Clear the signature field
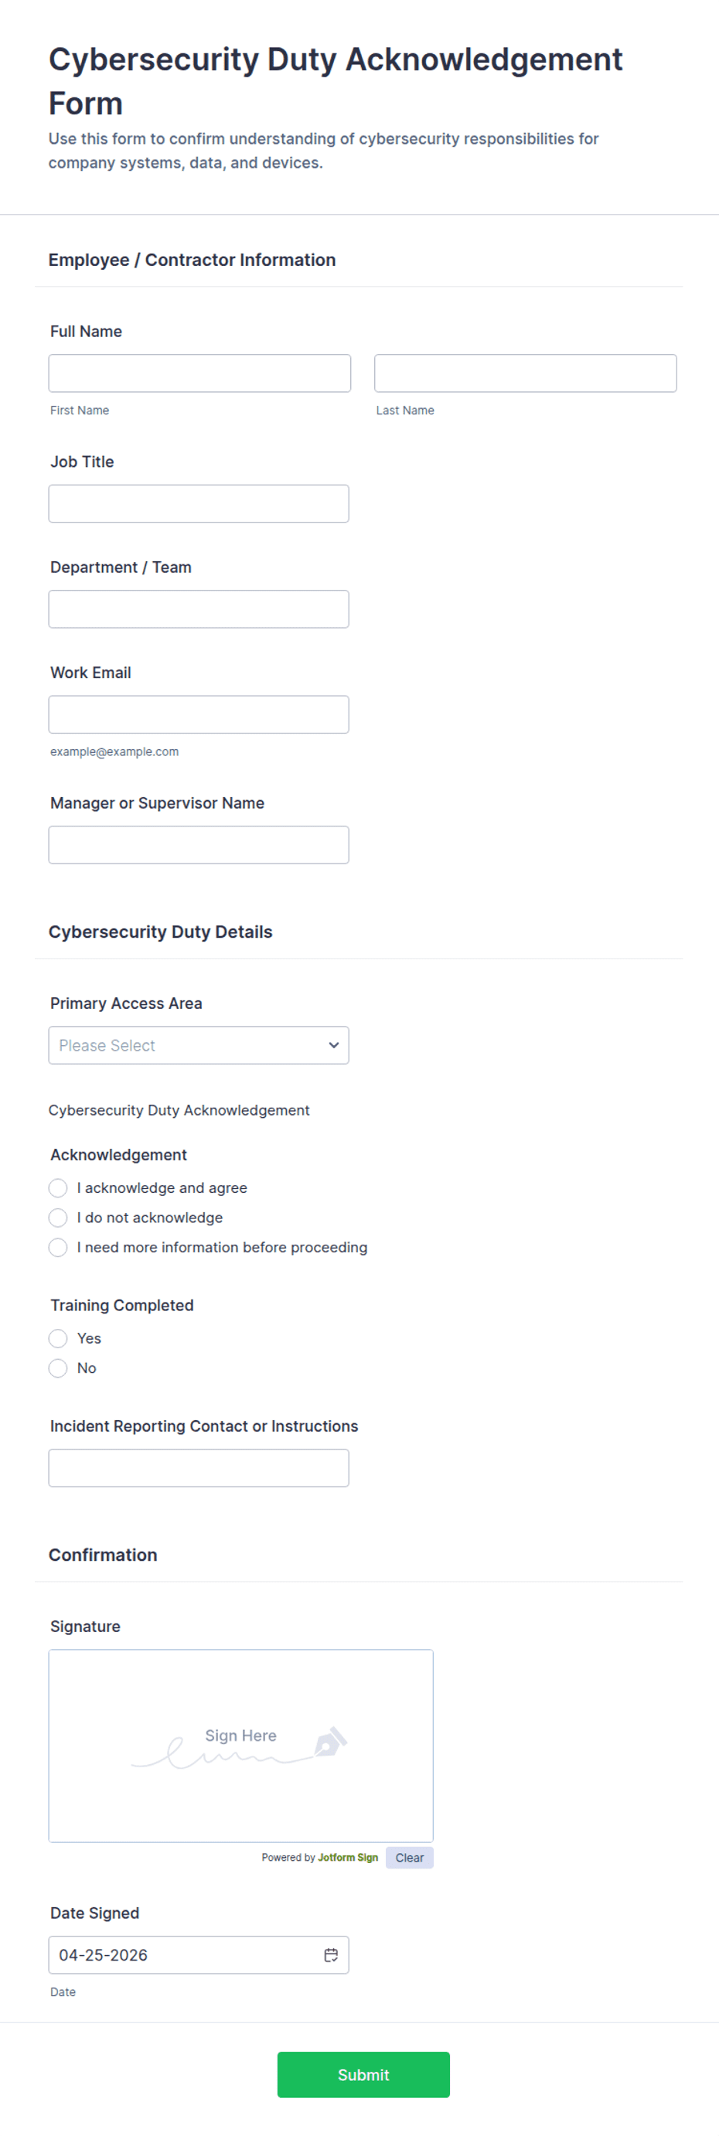 click(410, 1858)
